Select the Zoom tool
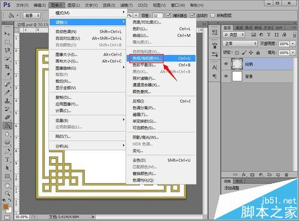This screenshot has width=299, height=221. point(7,193)
